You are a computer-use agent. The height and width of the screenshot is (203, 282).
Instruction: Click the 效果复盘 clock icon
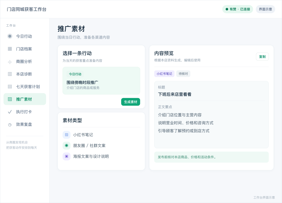coord(10,125)
